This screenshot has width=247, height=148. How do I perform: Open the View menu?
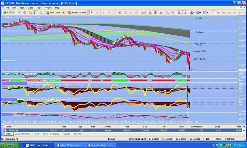pyautogui.click(x=14, y=8)
